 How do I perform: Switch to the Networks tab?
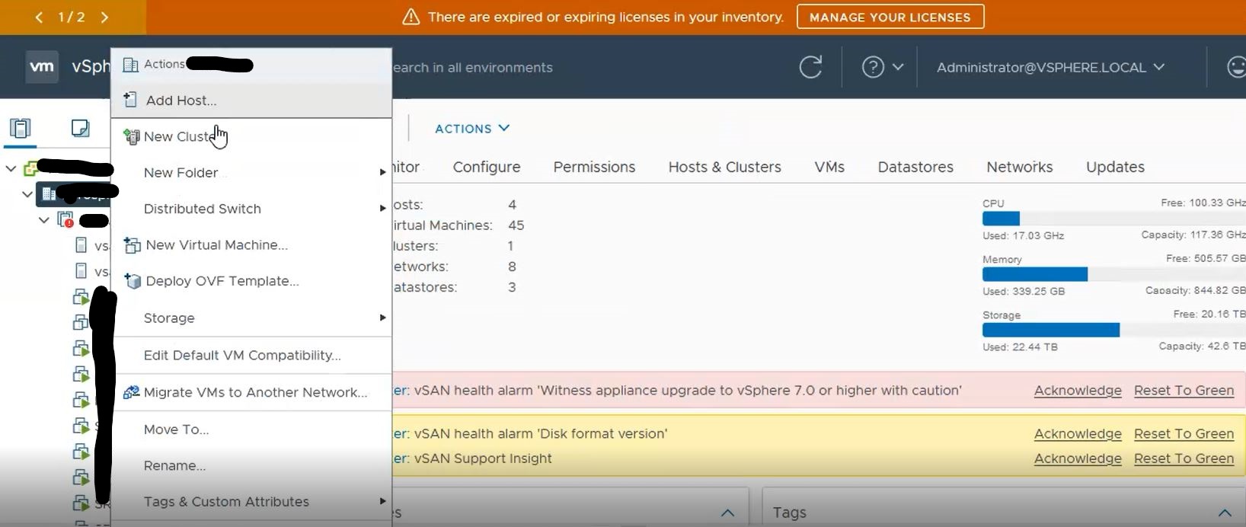coord(1020,167)
